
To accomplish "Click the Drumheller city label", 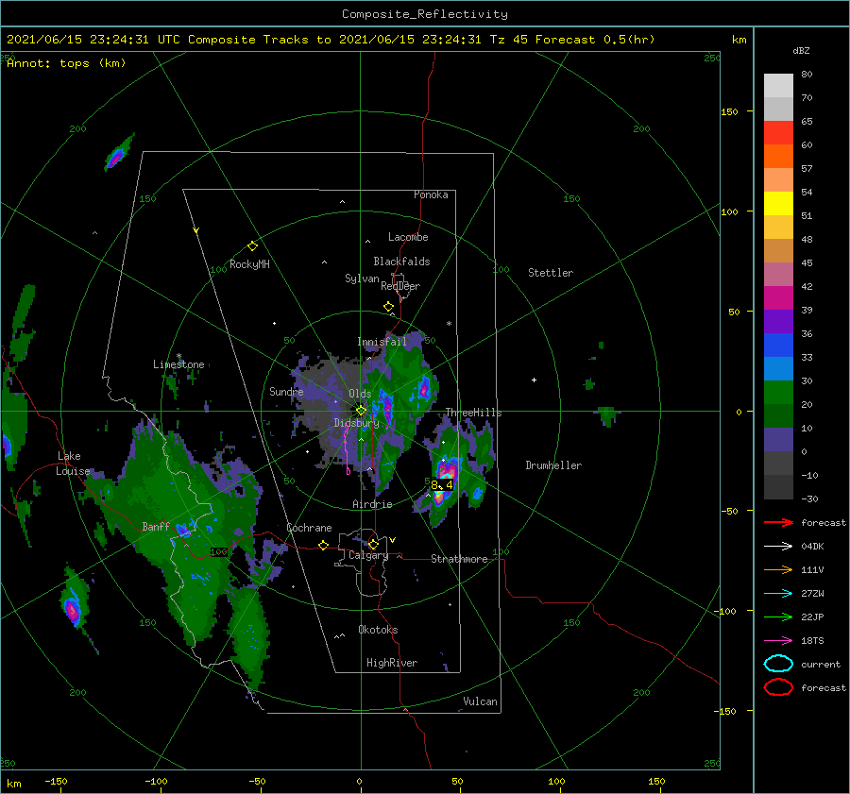I will [x=553, y=465].
